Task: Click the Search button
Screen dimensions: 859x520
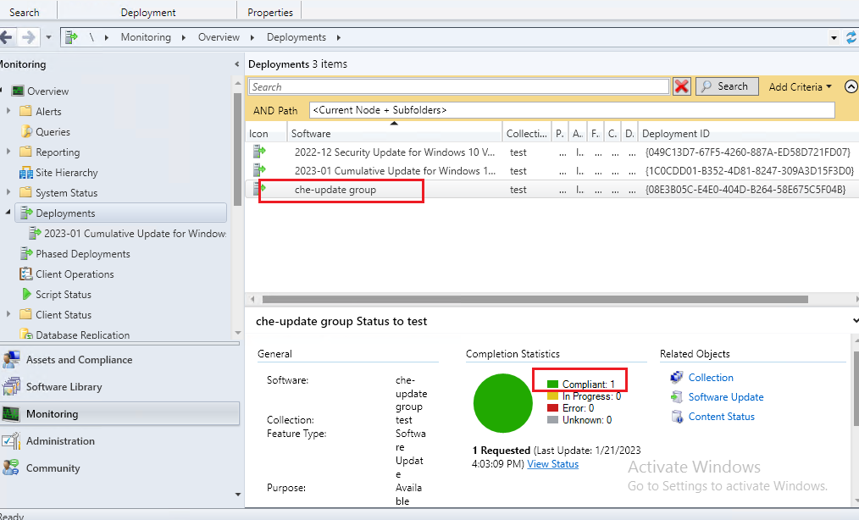Action: click(727, 86)
